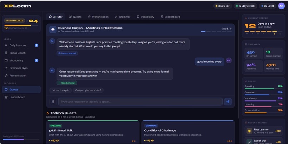Screen dimensions: 288x144
Task: Click the INTERMEDIATE level badge
Action: tap(15, 21)
